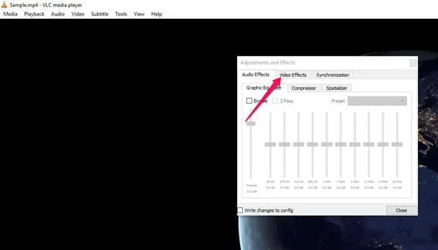
Task: Click the 1 kHz band slider handle
Action: pyautogui.click(x=327, y=144)
